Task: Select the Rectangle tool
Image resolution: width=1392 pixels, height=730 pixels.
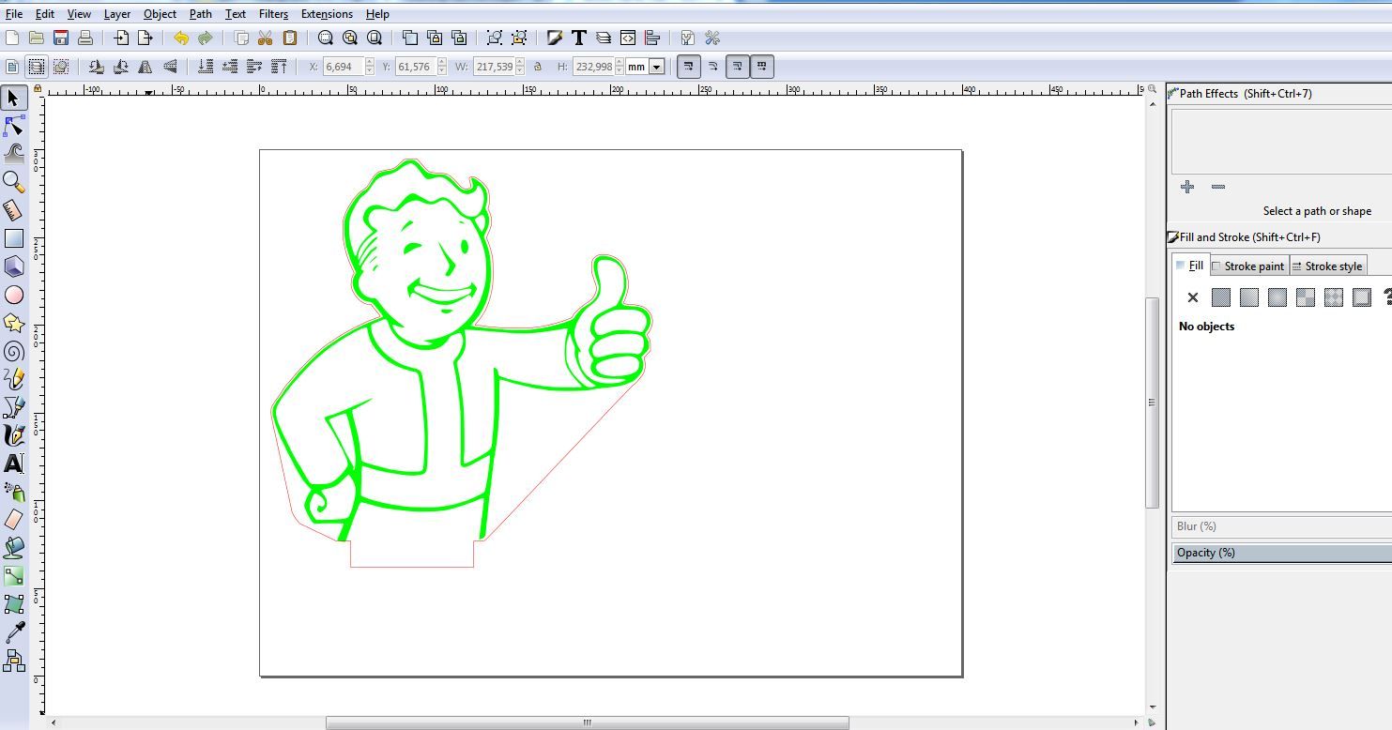Action: pyautogui.click(x=14, y=238)
